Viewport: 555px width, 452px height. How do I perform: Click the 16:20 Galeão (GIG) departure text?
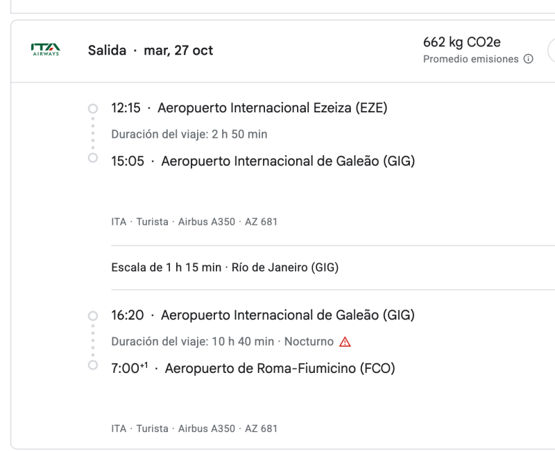[x=263, y=315]
